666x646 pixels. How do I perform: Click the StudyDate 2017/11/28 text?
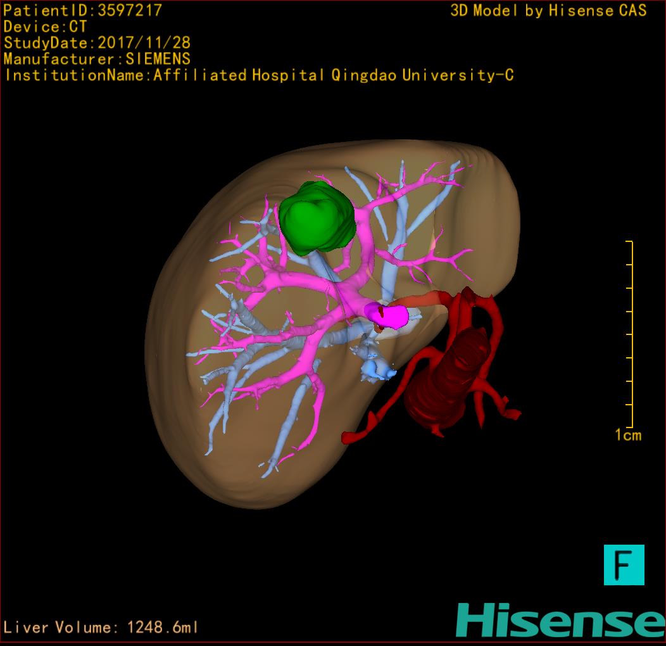coord(97,43)
